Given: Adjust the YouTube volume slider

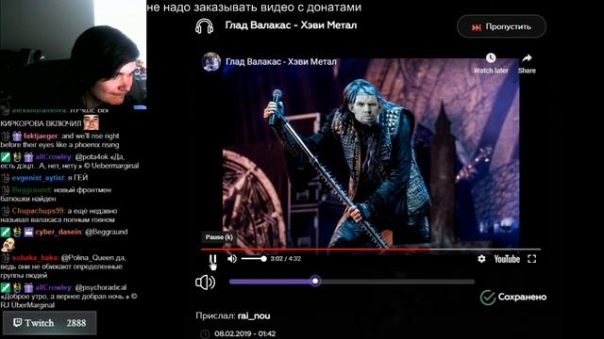Looking at the screenshot, I should coord(254,259).
